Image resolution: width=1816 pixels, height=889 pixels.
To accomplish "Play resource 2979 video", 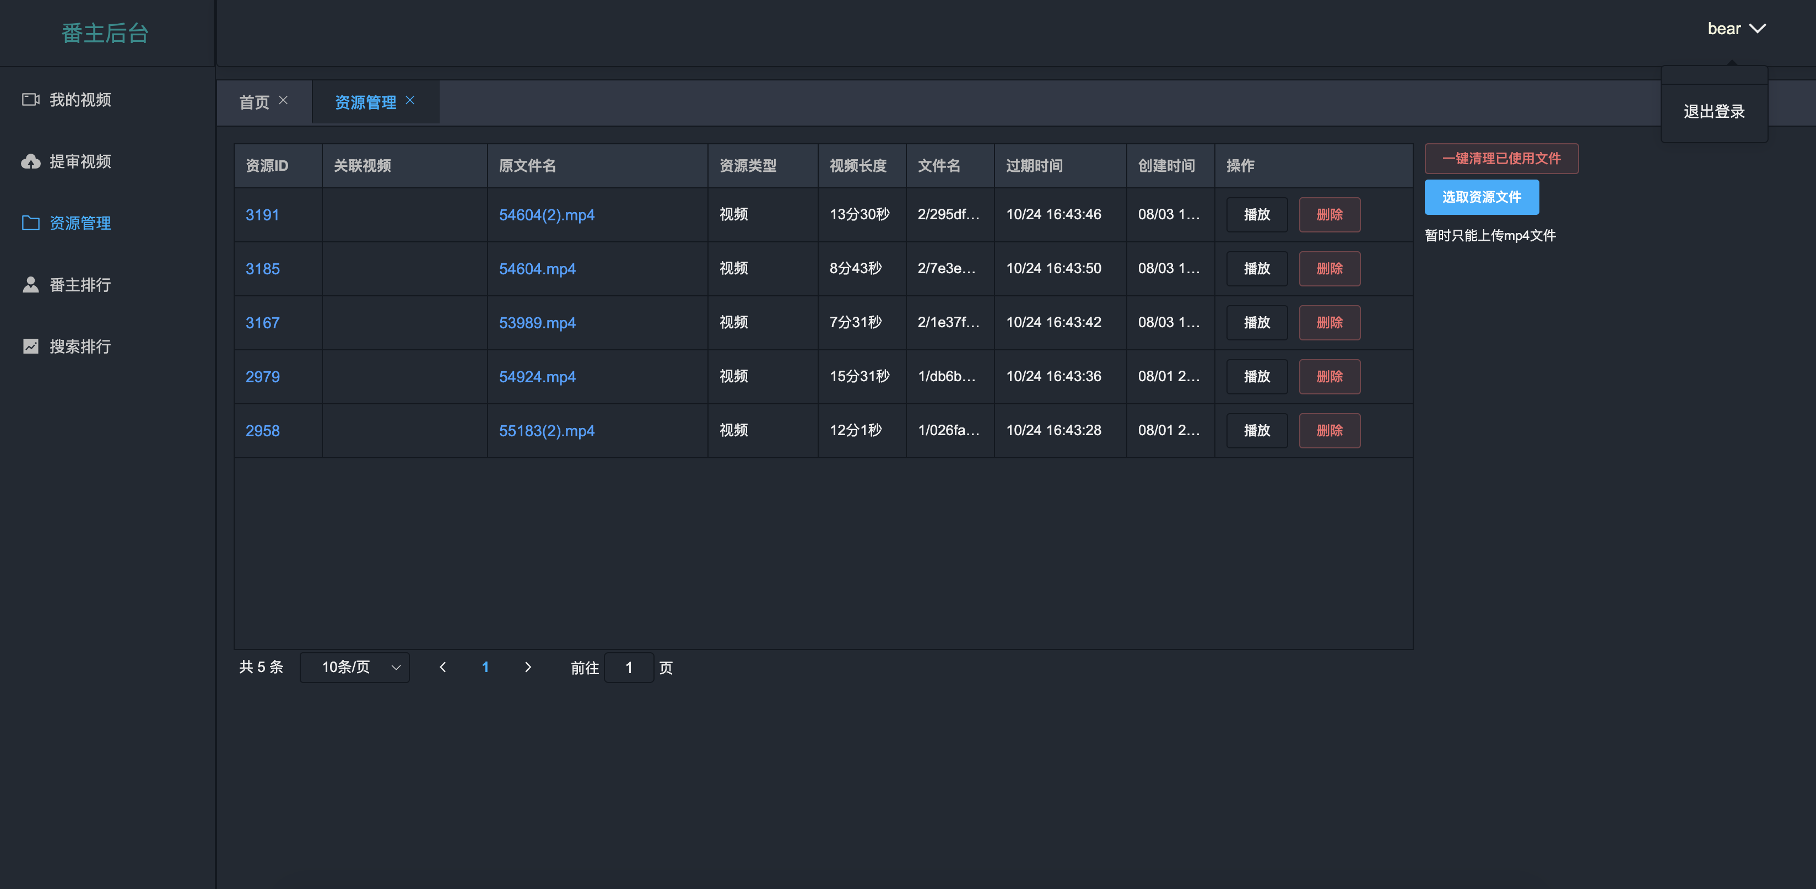I will click(1256, 376).
